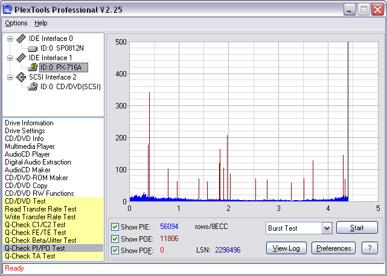Select CD/DVD Test
The width and height of the screenshot is (387, 276).
tap(53, 201)
